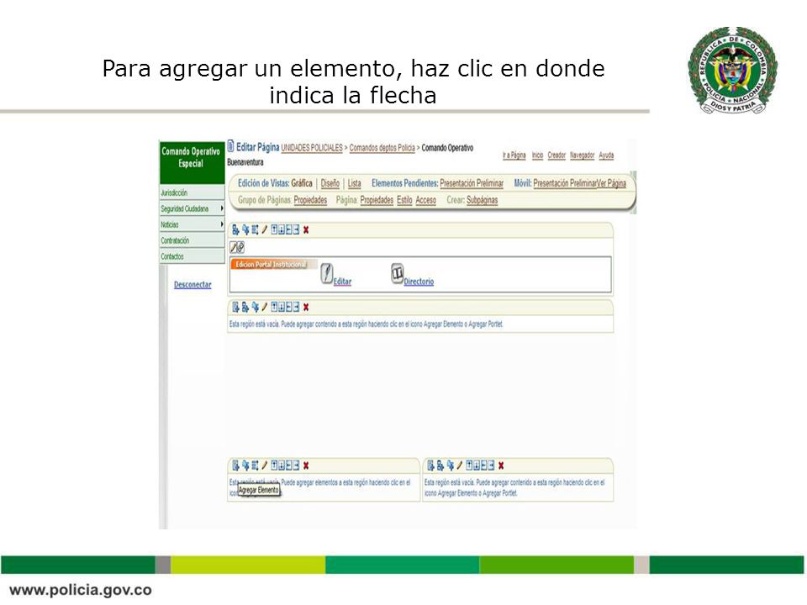The height and width of the screenshot is (605, 807).
Task: Click Add Portlet icon in top portlet region toolbar
Action: coord(235,230)
